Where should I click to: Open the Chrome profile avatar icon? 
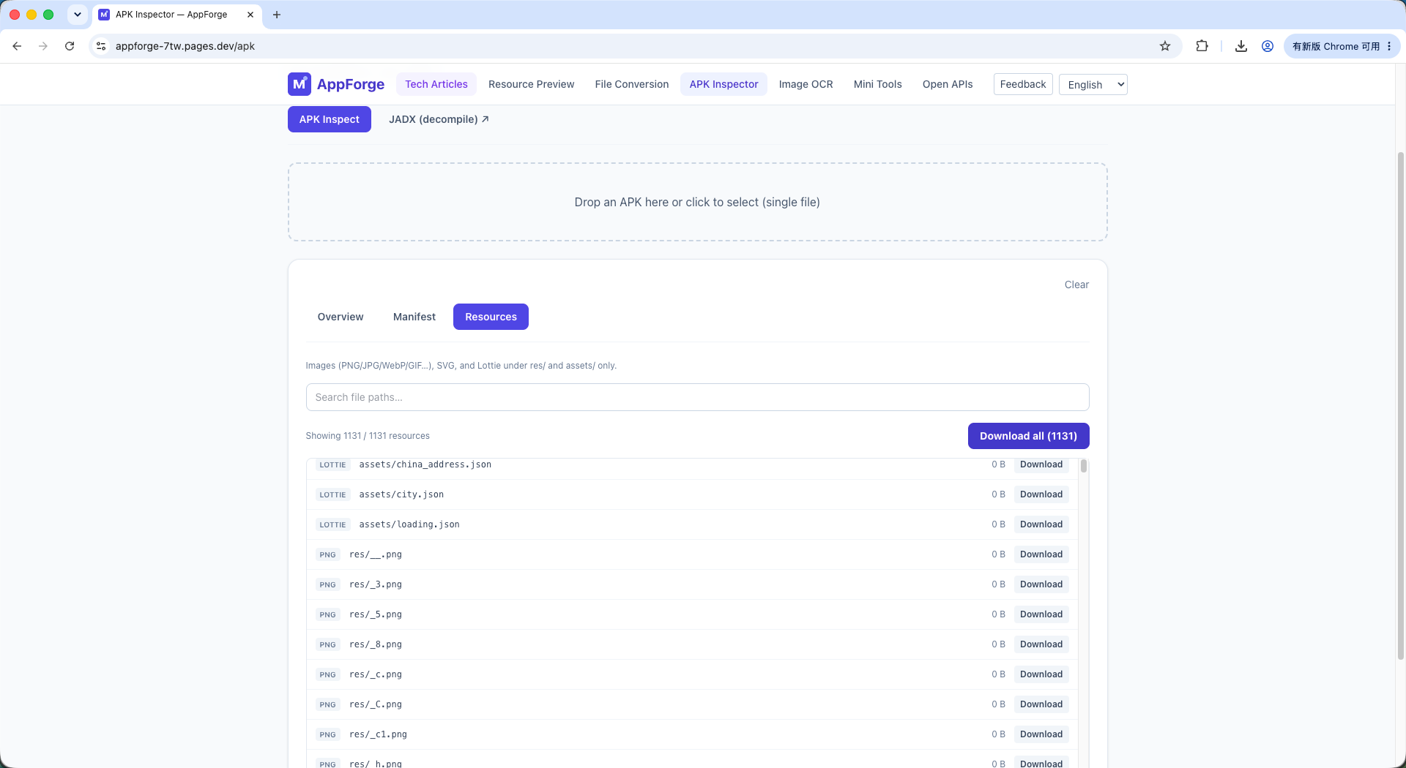[1268, 46]
